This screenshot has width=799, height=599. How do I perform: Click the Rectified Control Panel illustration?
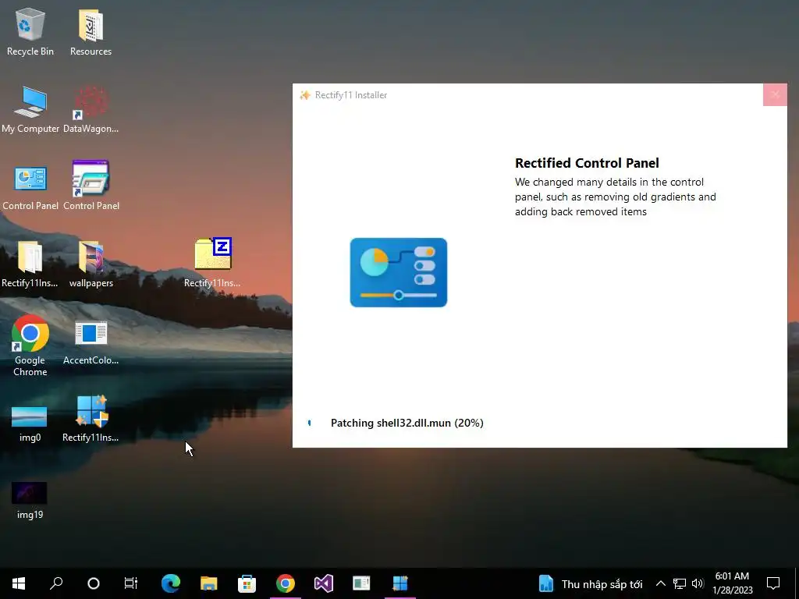tap(399, 272)
